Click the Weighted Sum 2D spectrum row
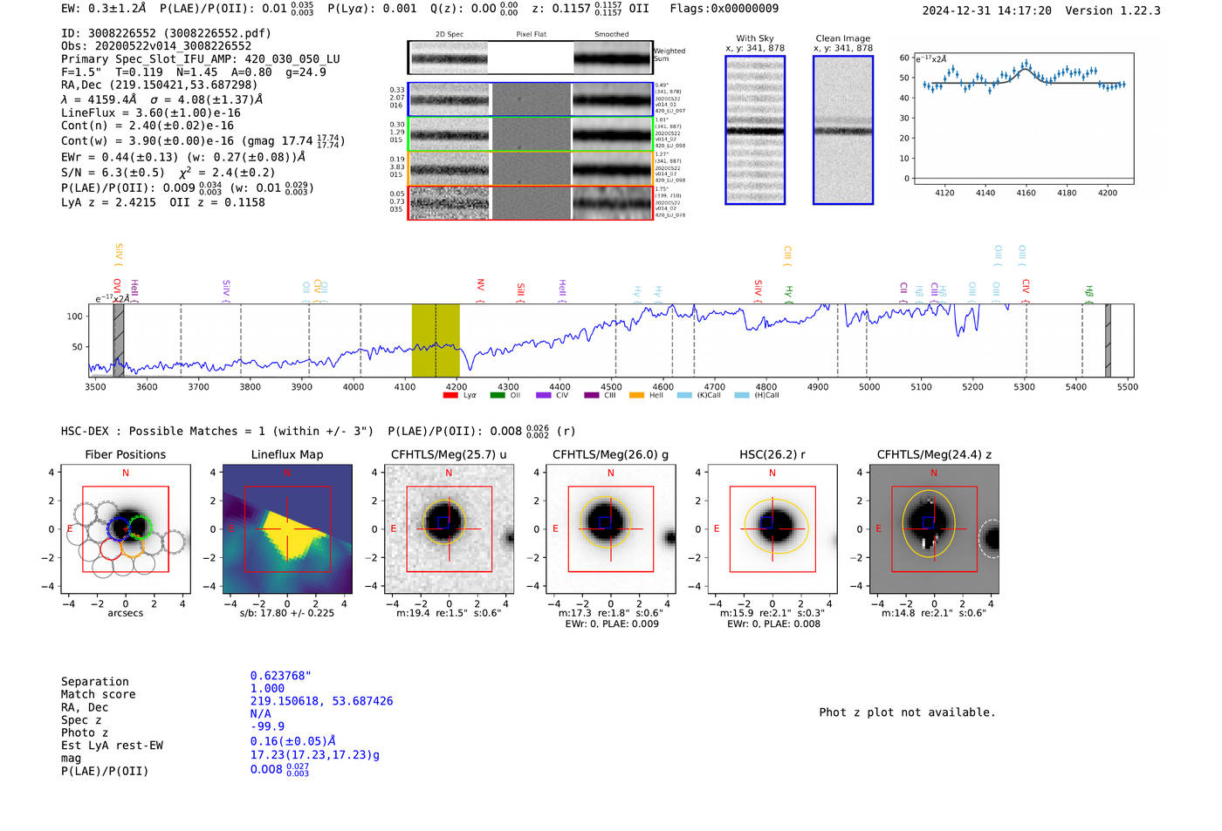 (530, 58)
